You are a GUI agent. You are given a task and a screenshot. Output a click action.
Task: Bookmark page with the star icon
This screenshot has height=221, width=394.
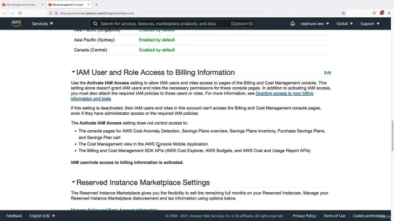pos(344,13)
